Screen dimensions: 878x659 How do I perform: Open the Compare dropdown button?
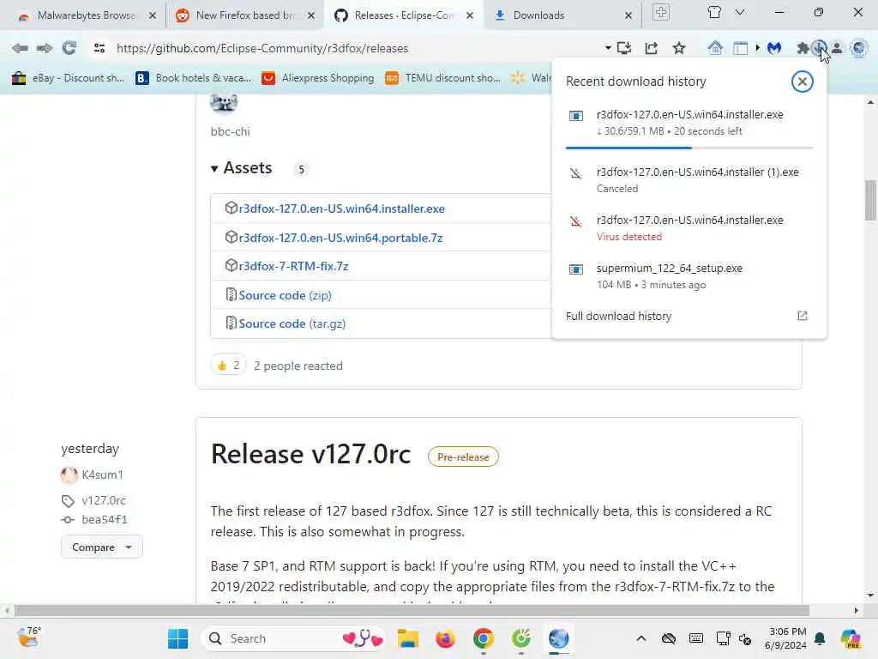point(101,547)
